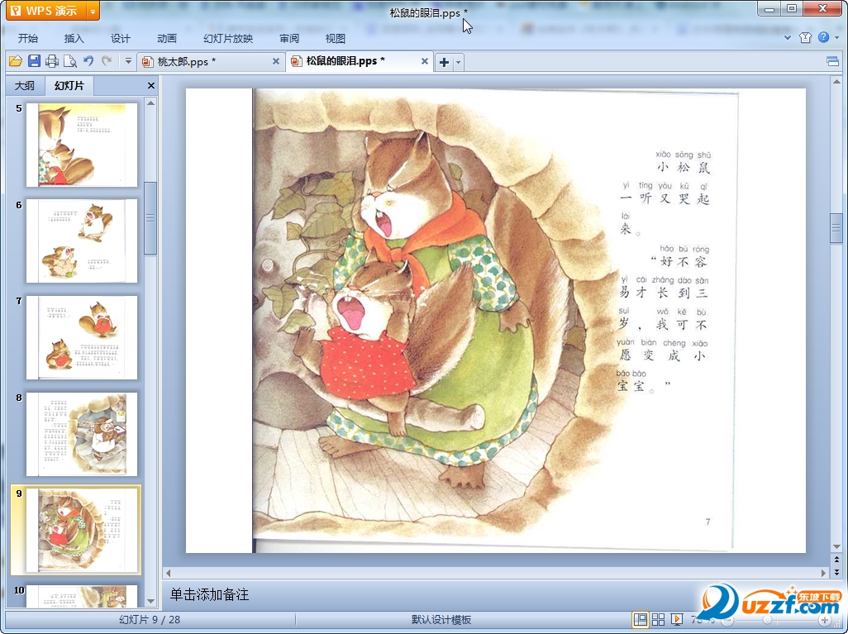Click slide editor scroll up arrow
848x634 pixels.
(836, 82)
